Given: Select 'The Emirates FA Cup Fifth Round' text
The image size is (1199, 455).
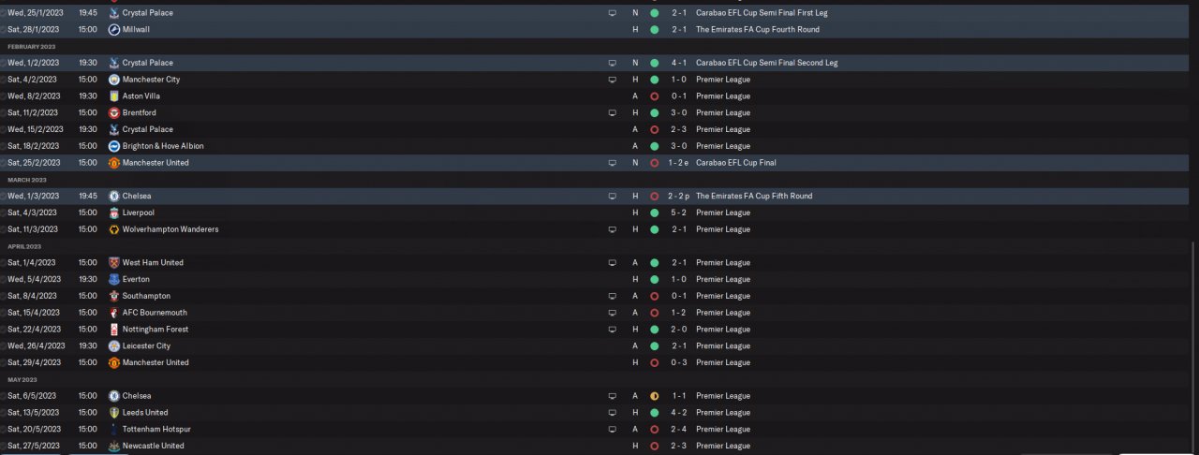Looking at the screenshot, I should [754, 197].
